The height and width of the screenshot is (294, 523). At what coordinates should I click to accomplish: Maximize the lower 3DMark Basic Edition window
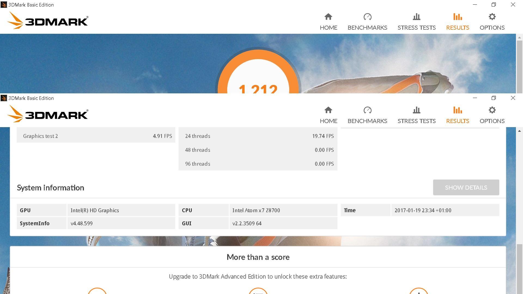494,98
